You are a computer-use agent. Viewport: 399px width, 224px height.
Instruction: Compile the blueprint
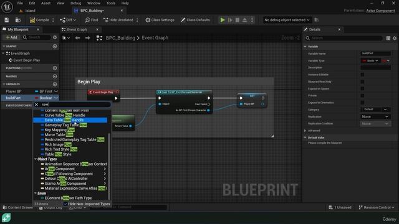(39, 20)
